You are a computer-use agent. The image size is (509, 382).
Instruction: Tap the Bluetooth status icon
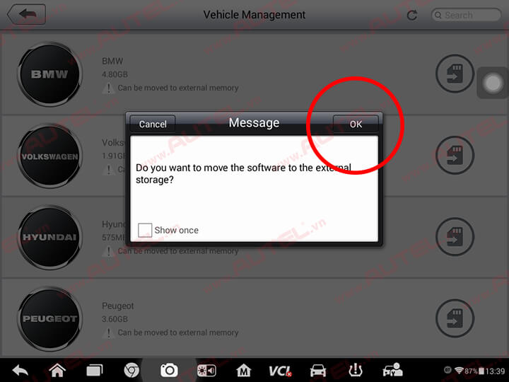[x=447, y=370]
